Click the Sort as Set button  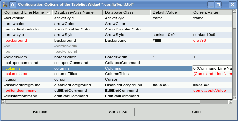point(119,112)
